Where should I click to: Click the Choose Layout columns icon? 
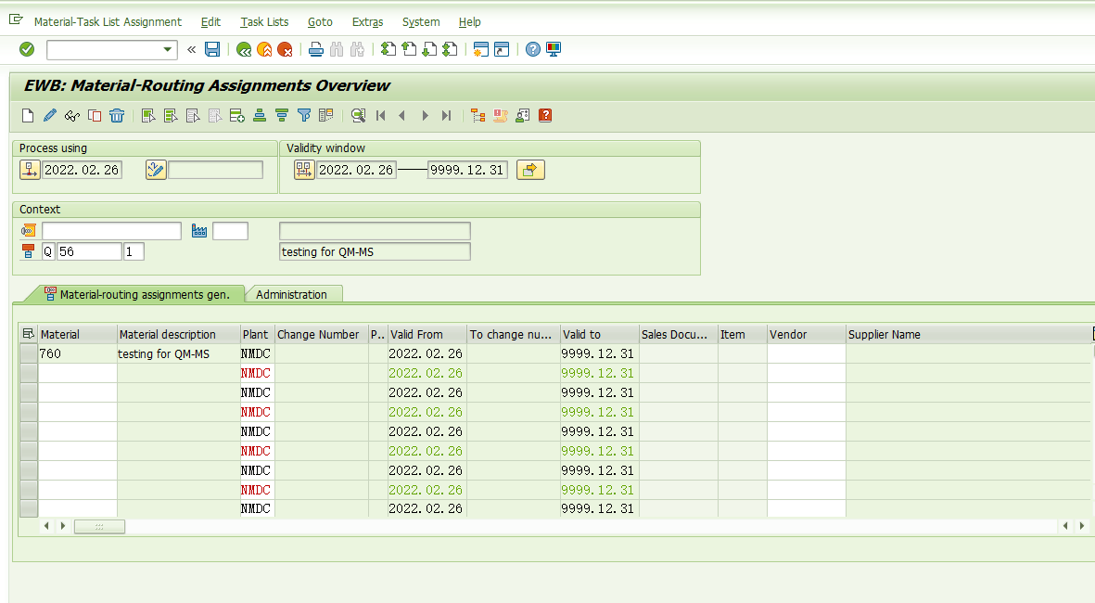pos(326,115)
